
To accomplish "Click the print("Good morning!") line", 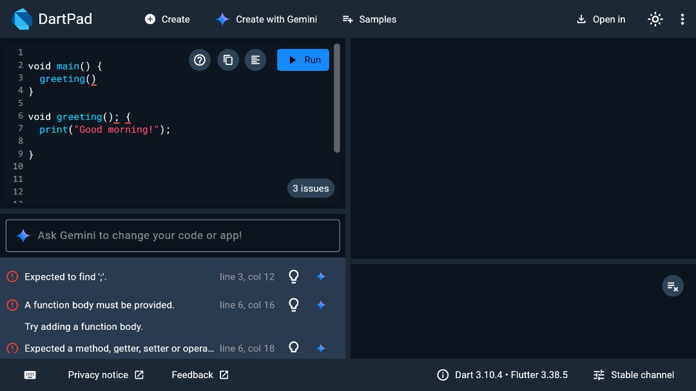I will coord(105,129).
